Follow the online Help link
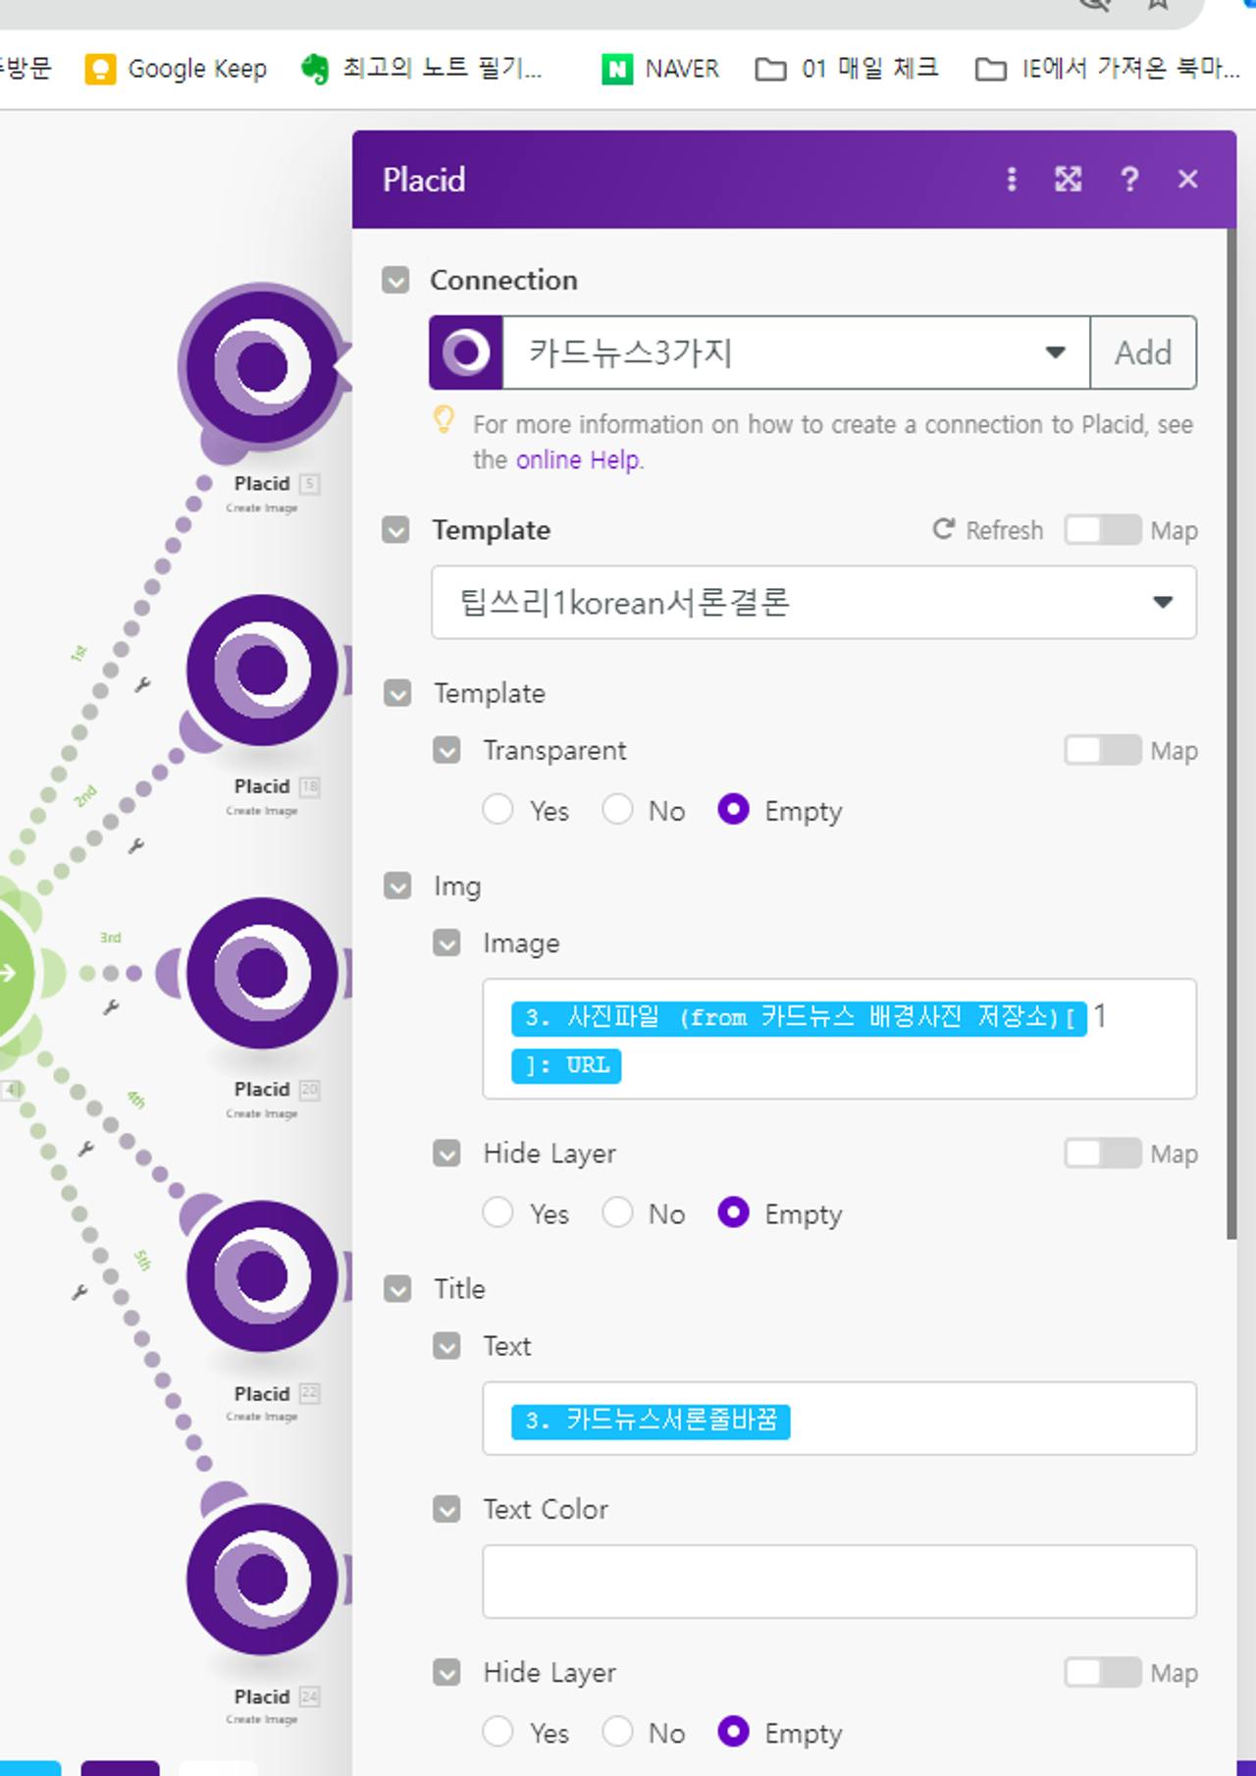1256x1776 pixels. [579, 459]
